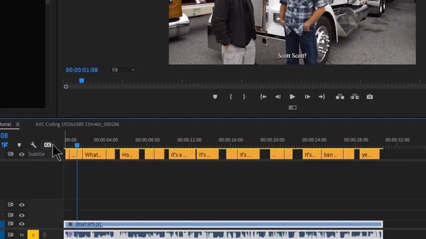Image resolution: width=426 pixels, height=239 pixels.
Task: Select the 00167.MTS [V] video clip
Action: click(224, 224)
